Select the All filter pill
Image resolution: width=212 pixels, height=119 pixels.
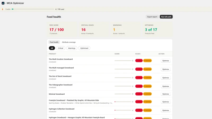point(52,48)
